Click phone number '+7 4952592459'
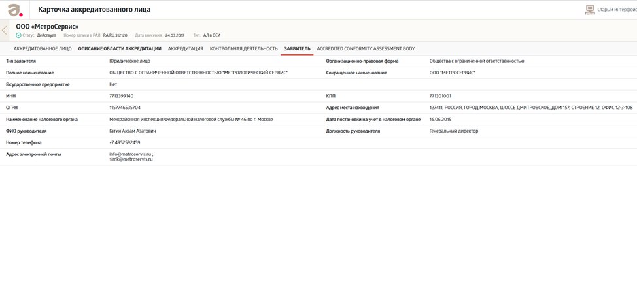The height and width of the screenshot is (307, 637). [125, 143]
